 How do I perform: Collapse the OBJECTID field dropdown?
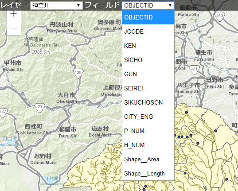(148, 5)
